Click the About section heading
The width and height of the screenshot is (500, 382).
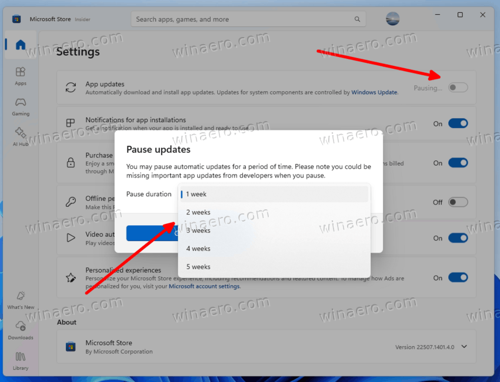point(66,322)
